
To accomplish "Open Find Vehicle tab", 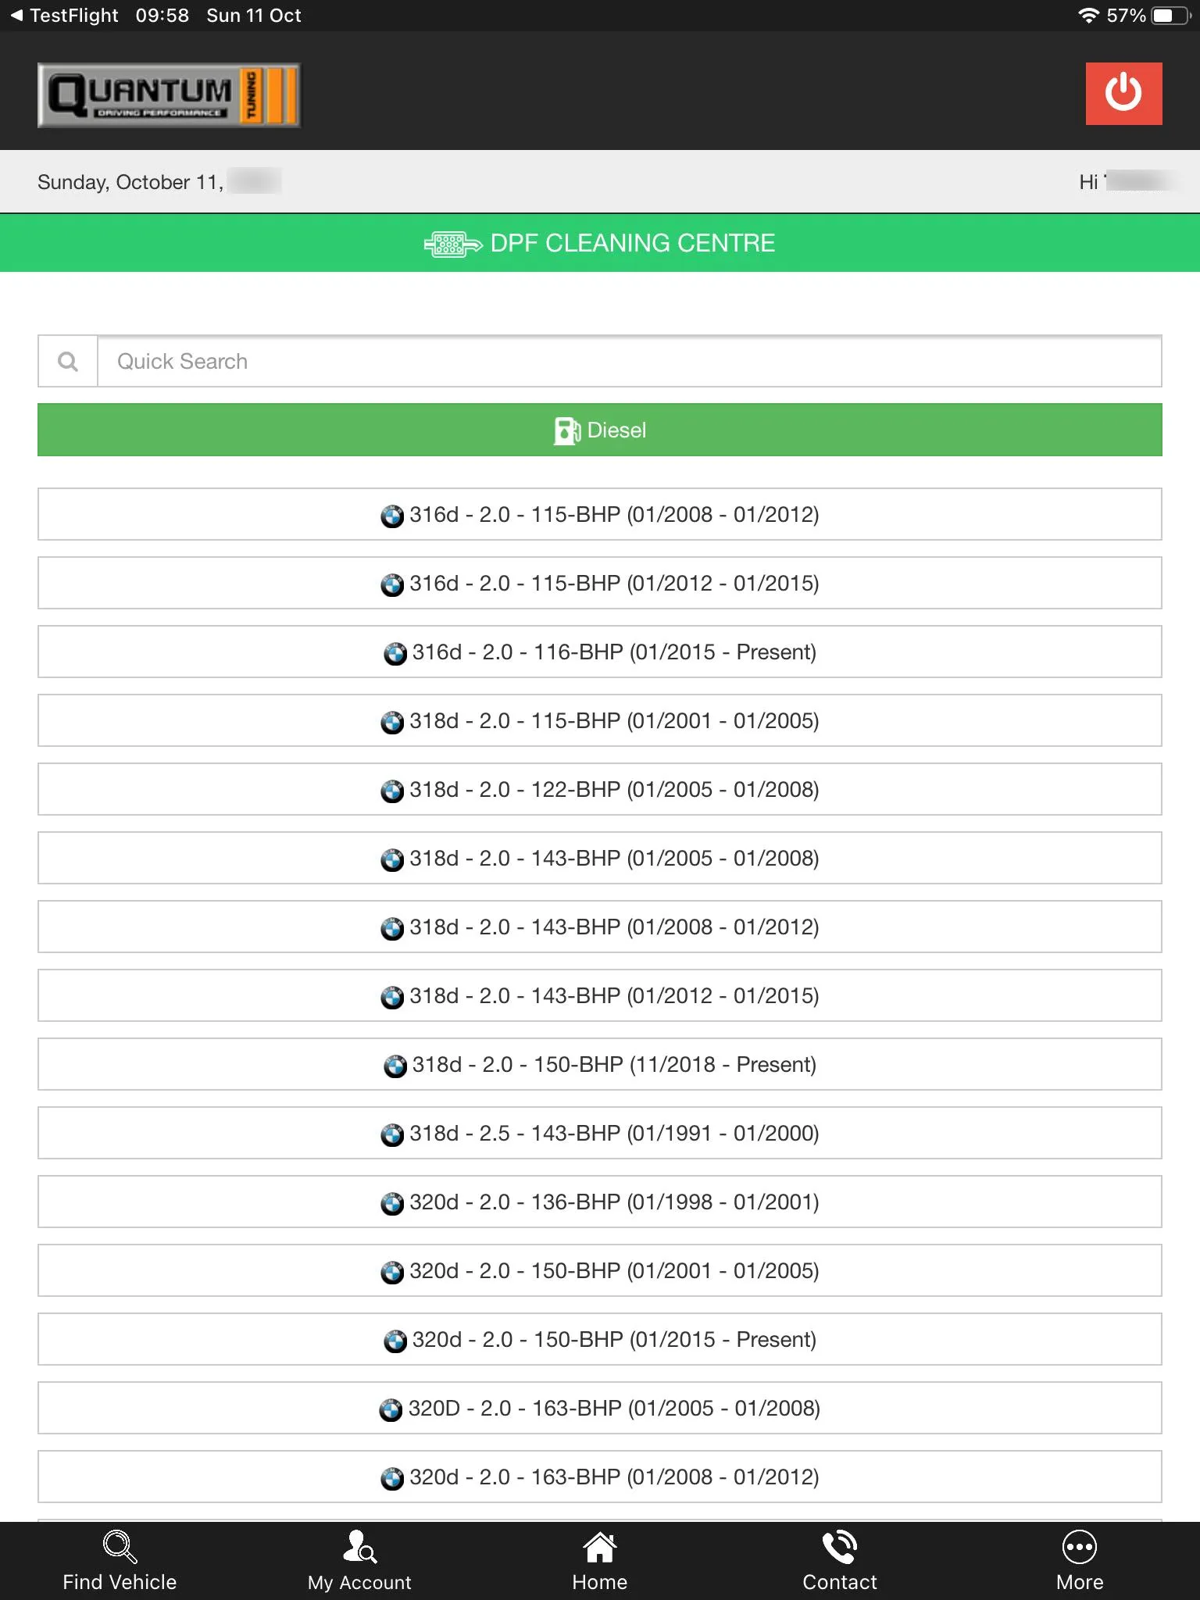I will click(120, 1561).
